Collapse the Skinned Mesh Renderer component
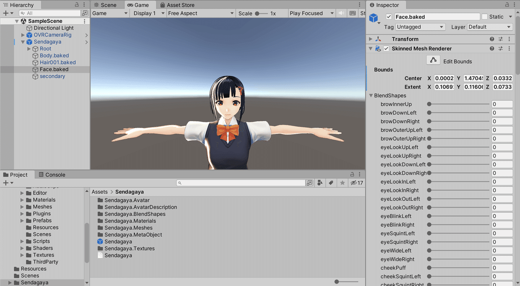This screenshot has height=286, width=520. tap(370, 48)
